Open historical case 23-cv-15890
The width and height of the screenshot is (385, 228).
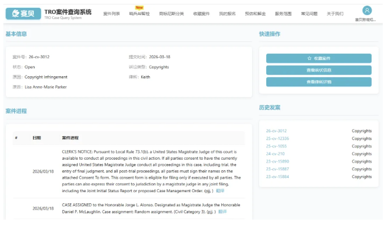[x=277, y=161]
